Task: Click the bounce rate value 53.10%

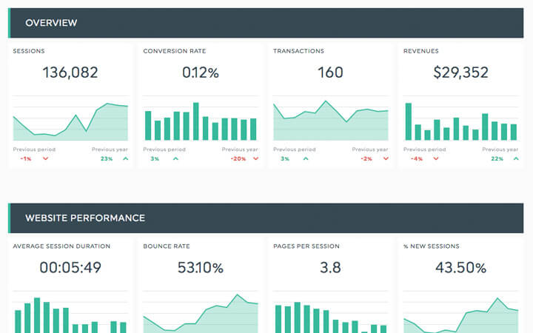Action: pyautogui.click(x=201, y=268)
